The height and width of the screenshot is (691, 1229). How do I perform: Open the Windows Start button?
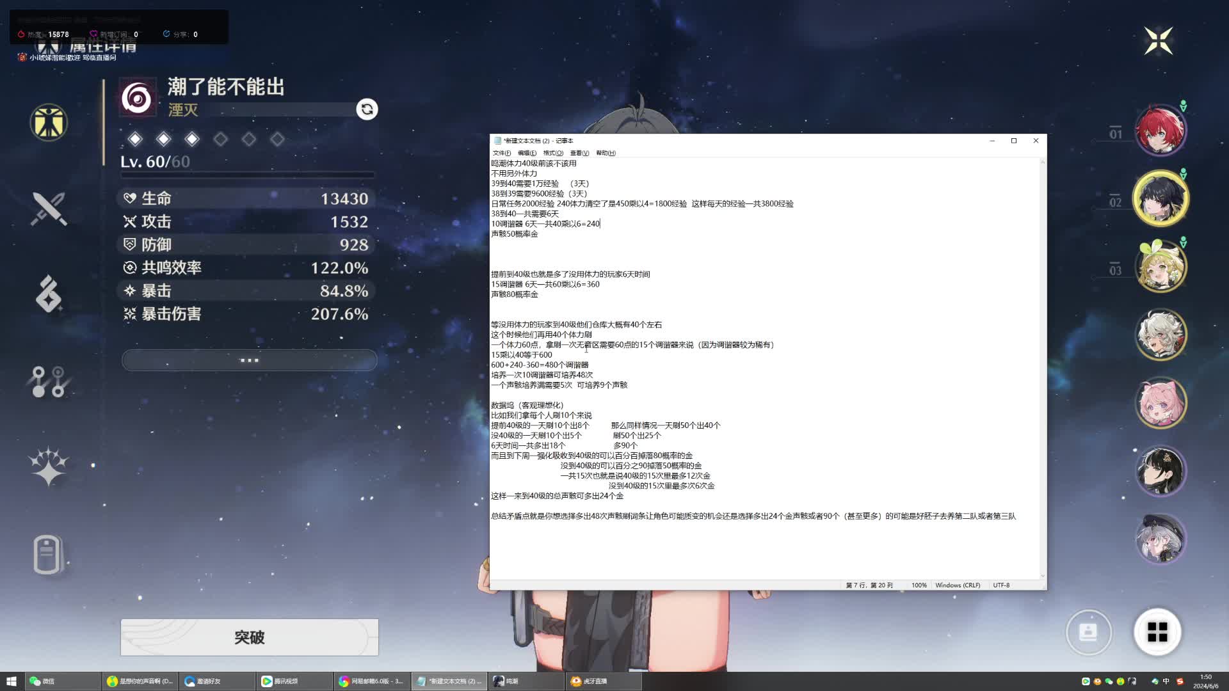click(11, 681)
